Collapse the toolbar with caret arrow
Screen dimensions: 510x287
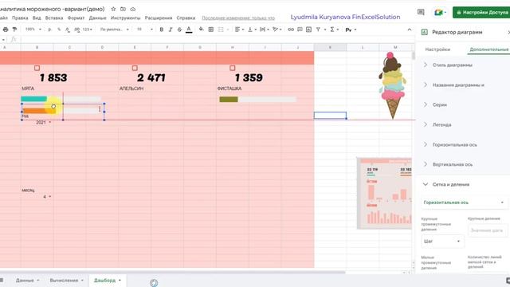(x=409, y=29)
